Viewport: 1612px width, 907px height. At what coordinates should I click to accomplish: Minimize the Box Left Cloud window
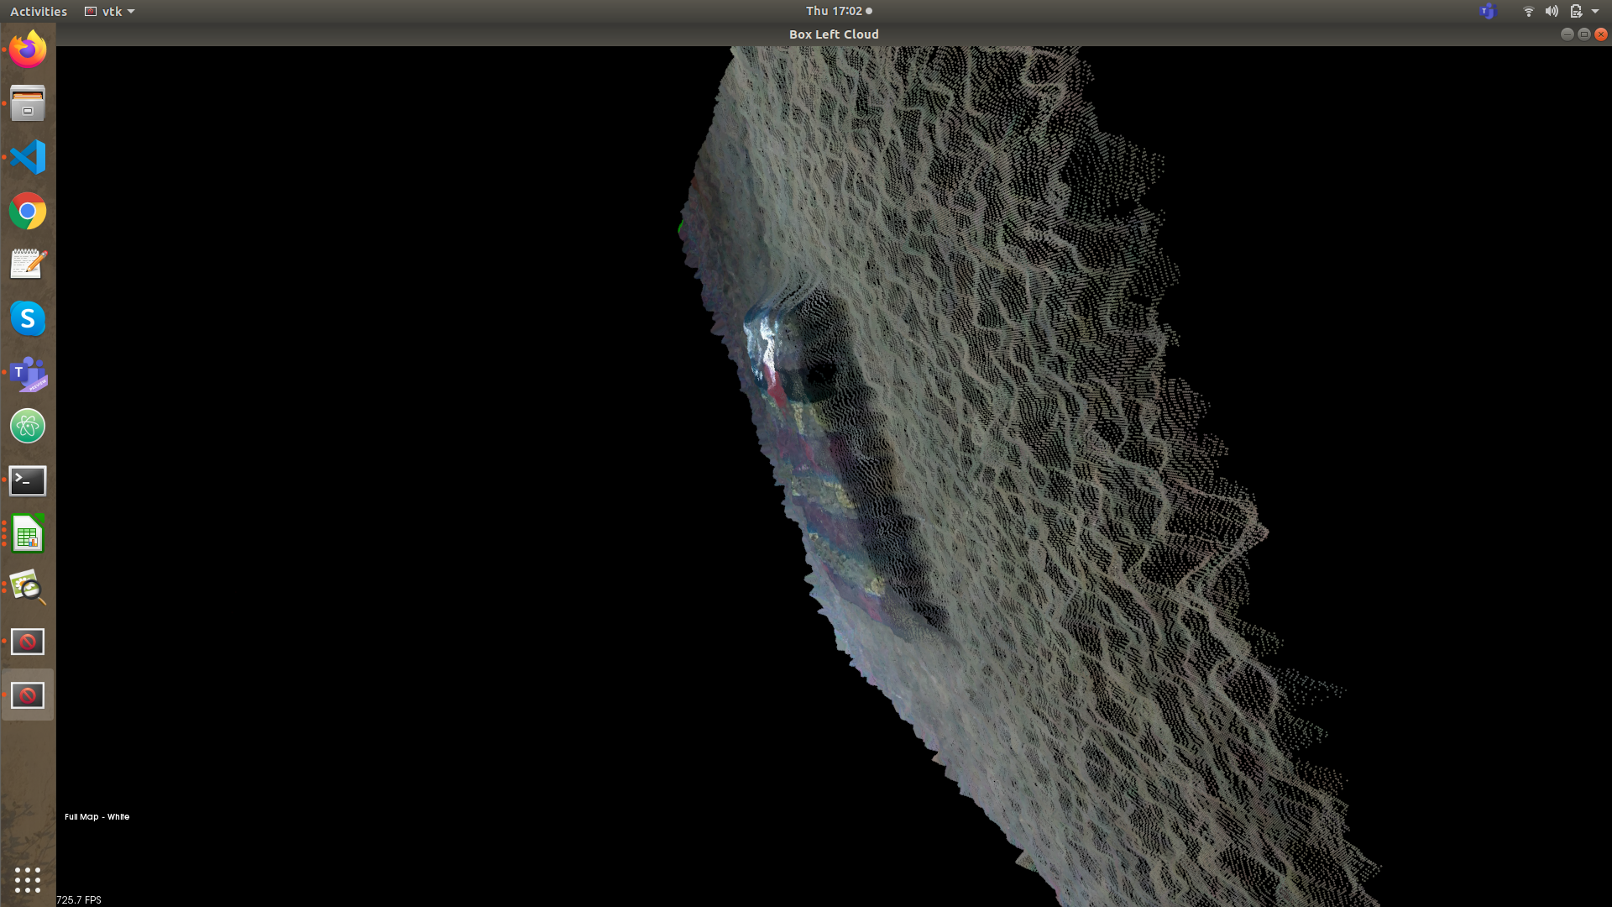click(x=1567, y=34)
